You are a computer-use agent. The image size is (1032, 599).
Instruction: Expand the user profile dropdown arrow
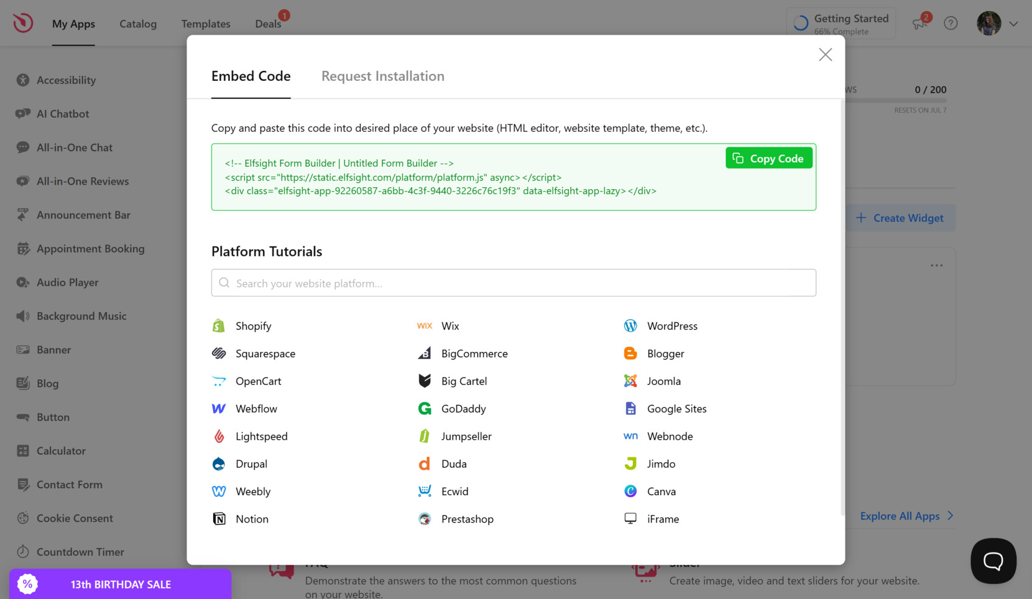(1013, 24)
